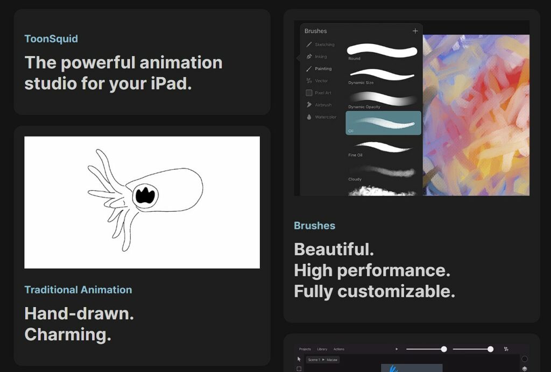Select the Pixel Art grid icon
The height and width of the screenshot is (372, 551).
point(309,92)
